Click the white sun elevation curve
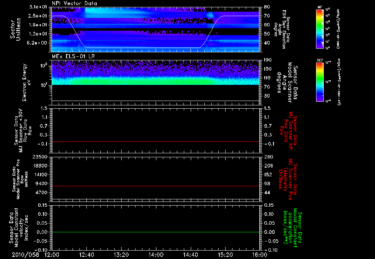375x259 pixels. click(x=144, y=48)
